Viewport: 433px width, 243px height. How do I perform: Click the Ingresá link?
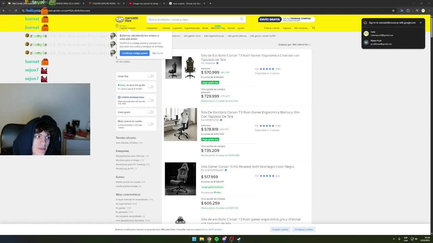coord(287,28)
